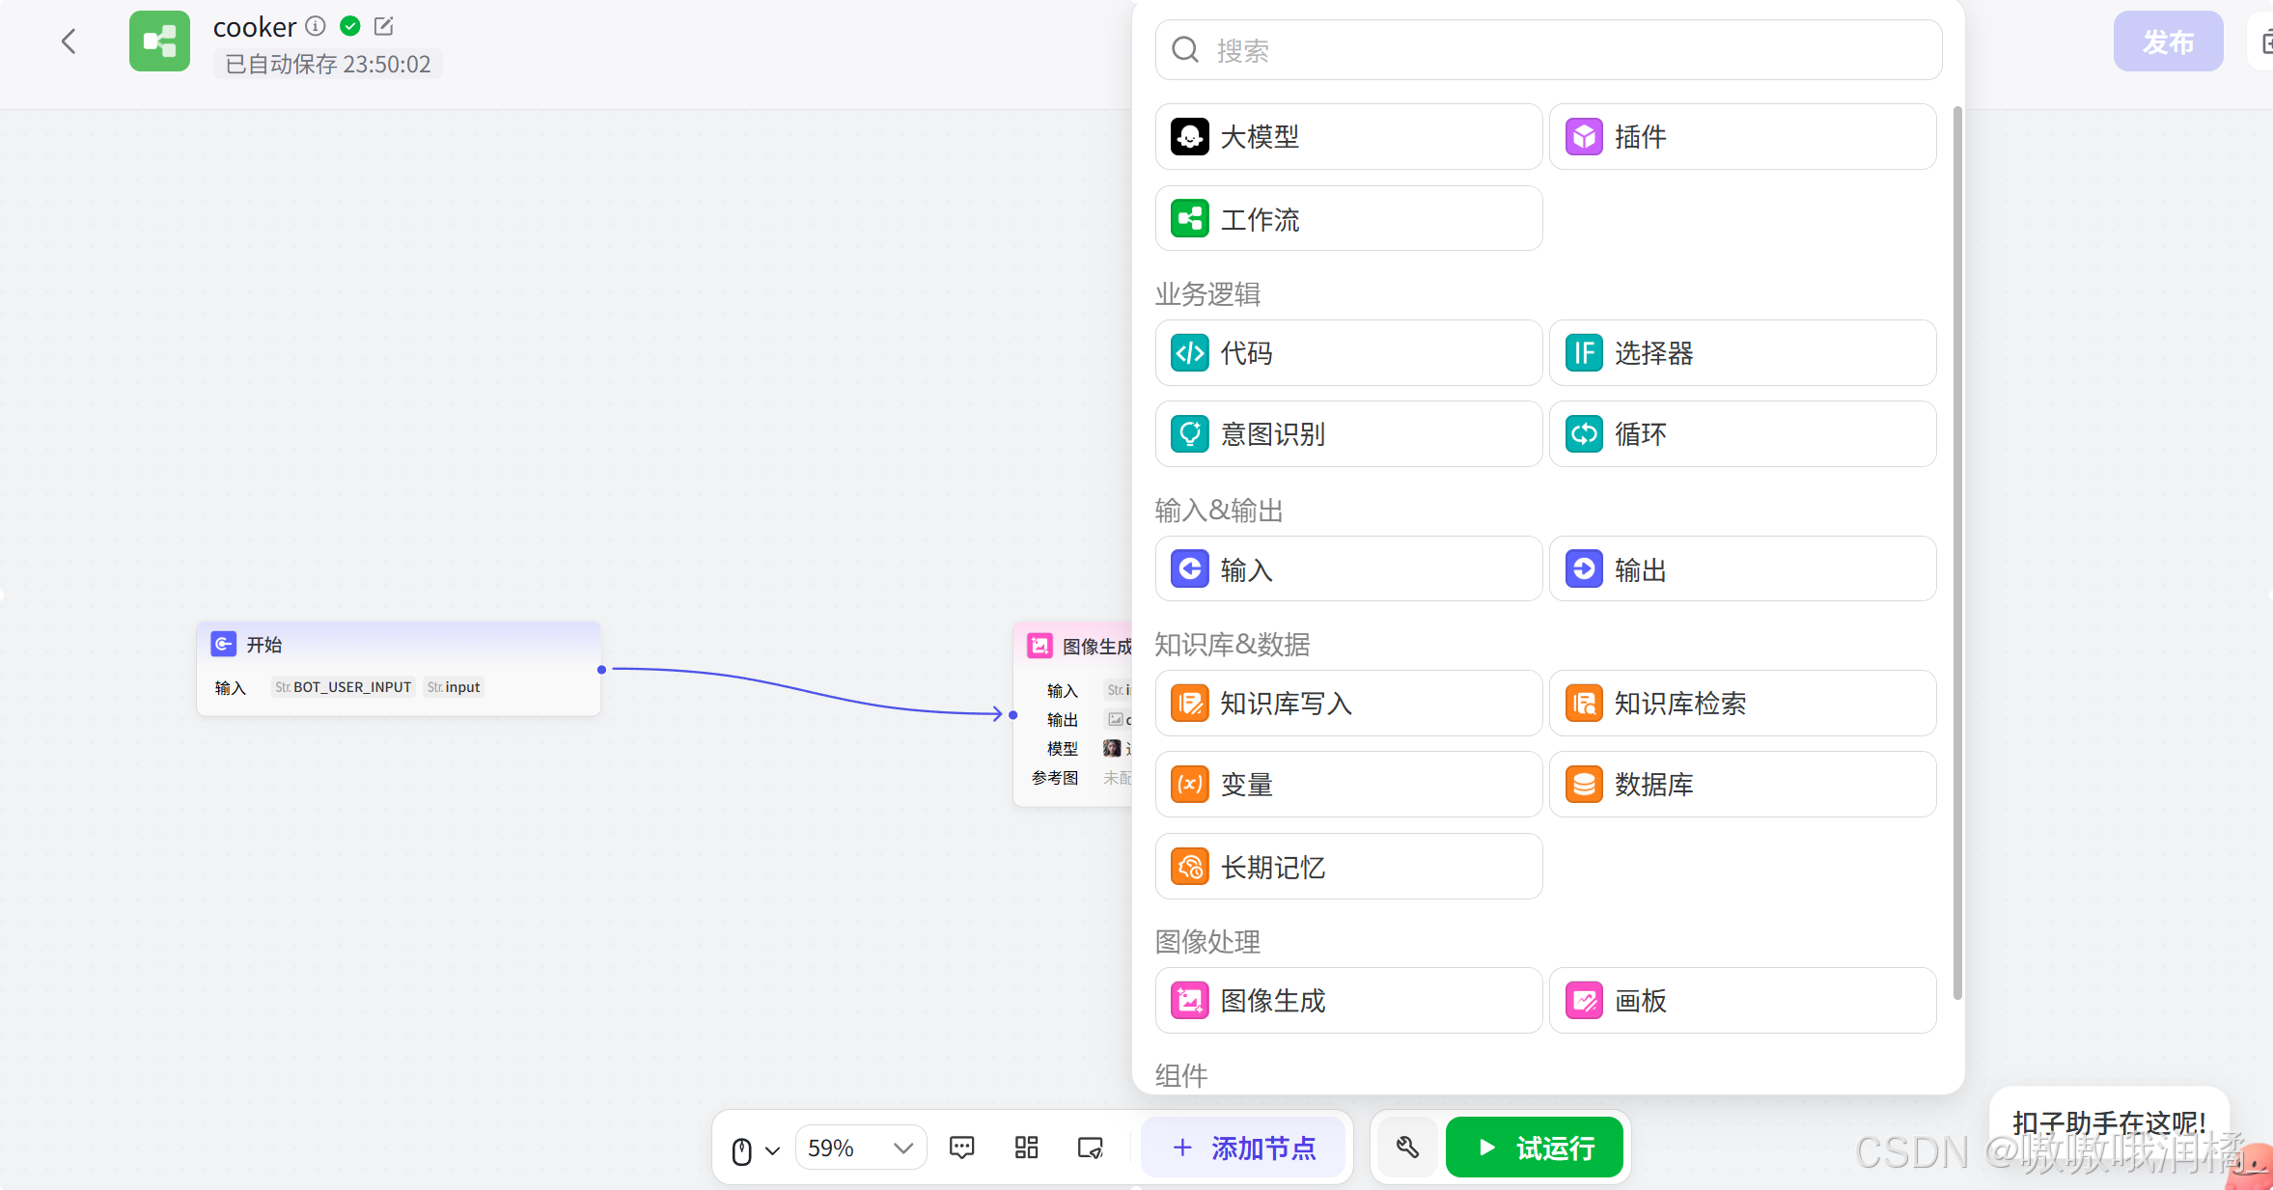This screenshot has height=1190, width=2273.
Task: Click the auto-layout grid icon
Action: [x=1026, y=1148]
